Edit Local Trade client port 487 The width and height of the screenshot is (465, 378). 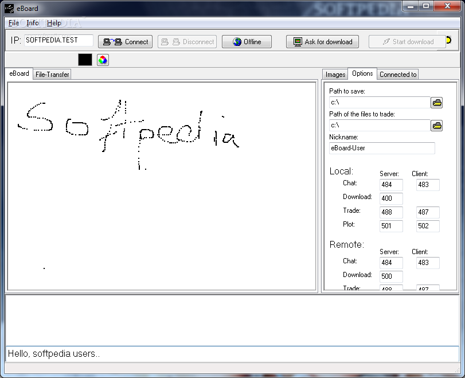[x=428, y=212]
